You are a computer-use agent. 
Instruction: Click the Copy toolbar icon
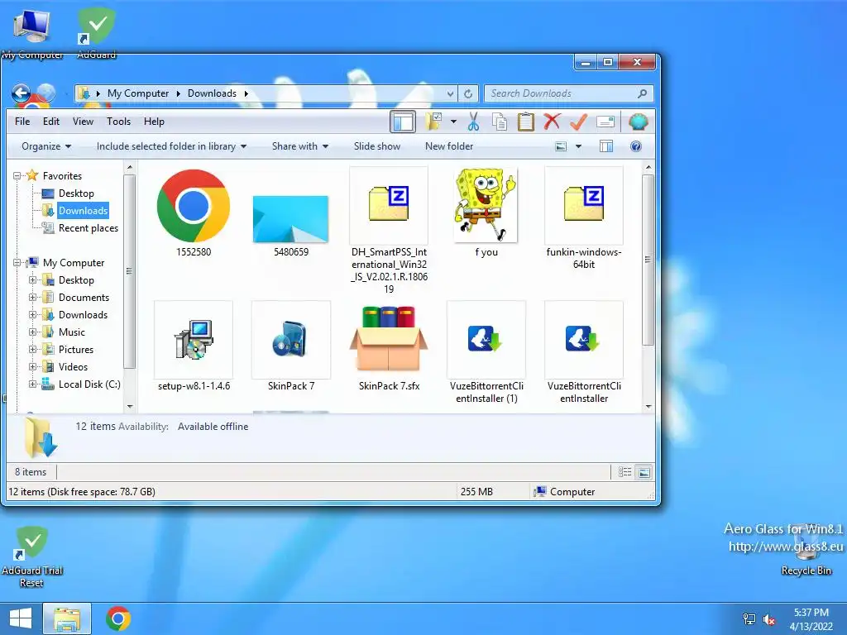tap(500, 122)
